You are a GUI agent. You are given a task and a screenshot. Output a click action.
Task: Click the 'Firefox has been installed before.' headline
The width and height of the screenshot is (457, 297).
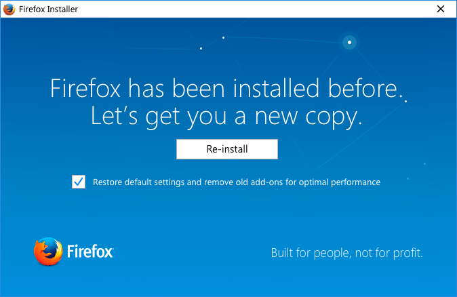(x=226, y=88)
